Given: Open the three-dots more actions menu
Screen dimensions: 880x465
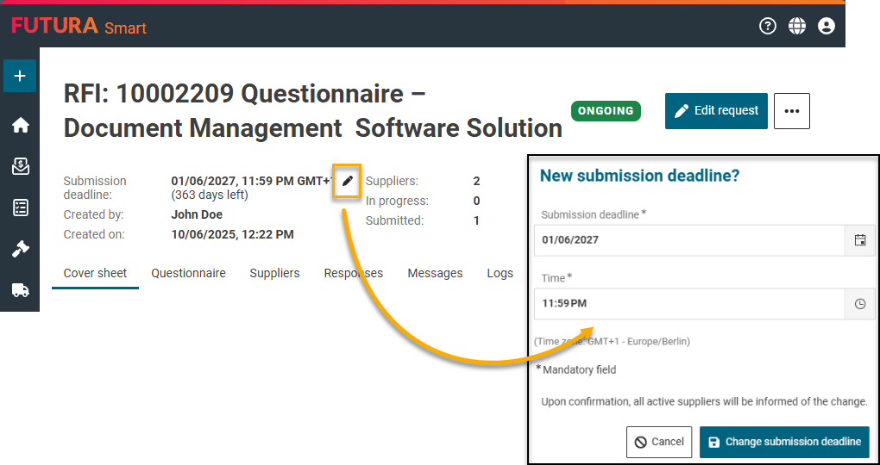Looking at the screenshot, I should coord(792,111).
